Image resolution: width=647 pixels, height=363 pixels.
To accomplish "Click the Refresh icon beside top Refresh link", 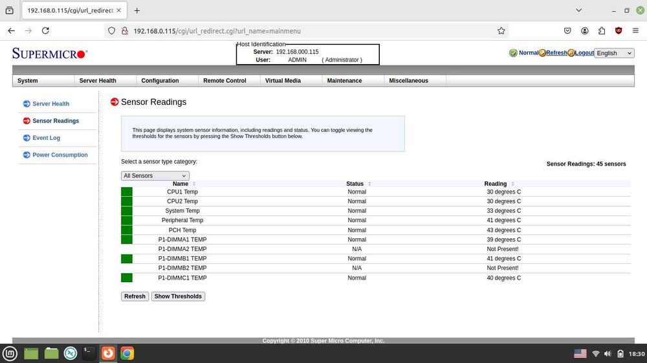I will tap(542, 53).
